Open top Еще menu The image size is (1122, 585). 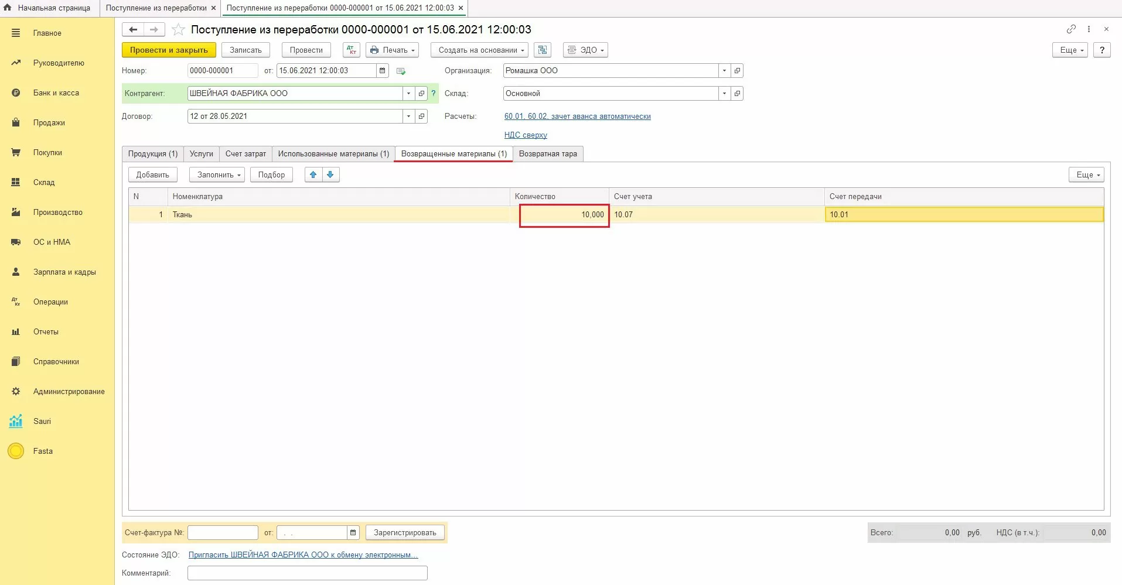[1070, 50]
